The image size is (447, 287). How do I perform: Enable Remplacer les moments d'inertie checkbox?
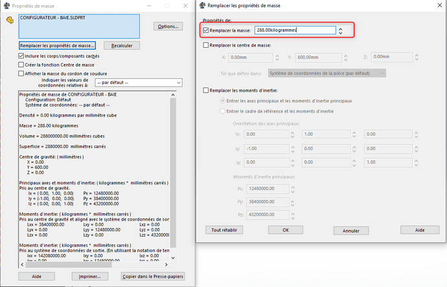(206, 90)
